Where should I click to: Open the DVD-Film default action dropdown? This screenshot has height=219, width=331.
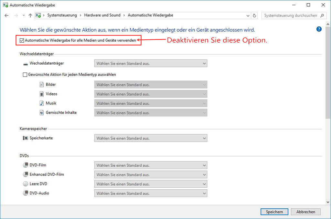(151, 165)
